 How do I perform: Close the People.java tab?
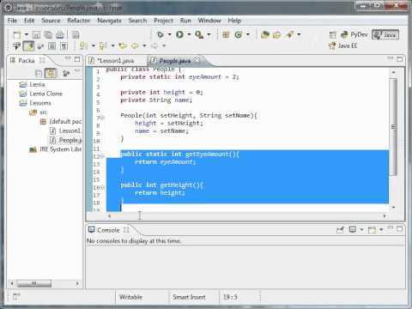click(x=197, y=60)
